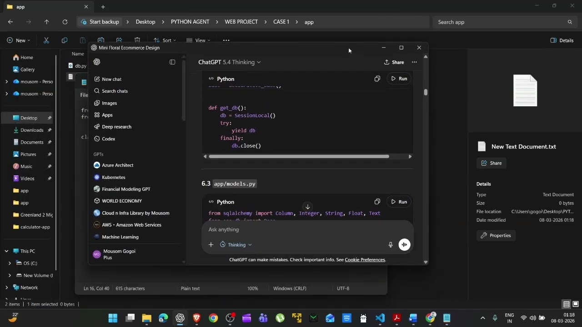Open Cloud n Infra Library by Mousom

(131, 213)
